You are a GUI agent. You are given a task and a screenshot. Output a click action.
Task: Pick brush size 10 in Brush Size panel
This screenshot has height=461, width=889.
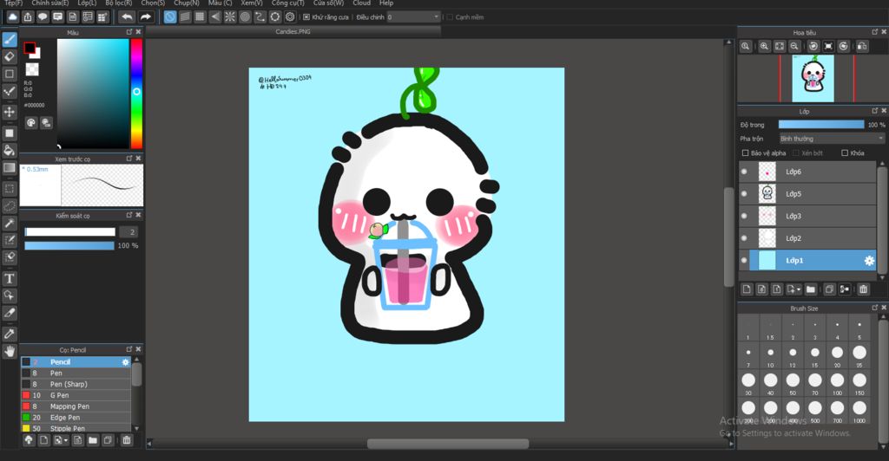(x=770, y=355)
